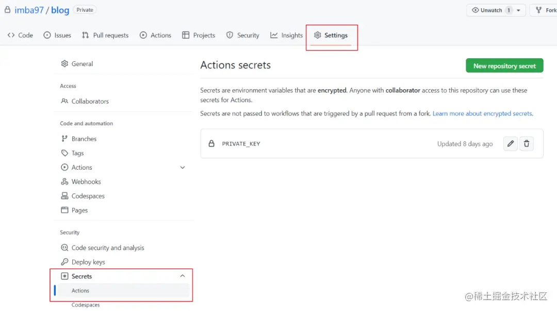Open the Security tab

242,35
